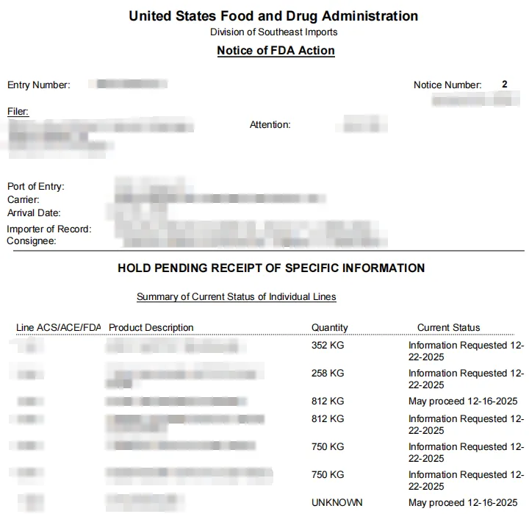Click the "Current Status" column header
Screen dimensions: 529x514
click(448, 328)
